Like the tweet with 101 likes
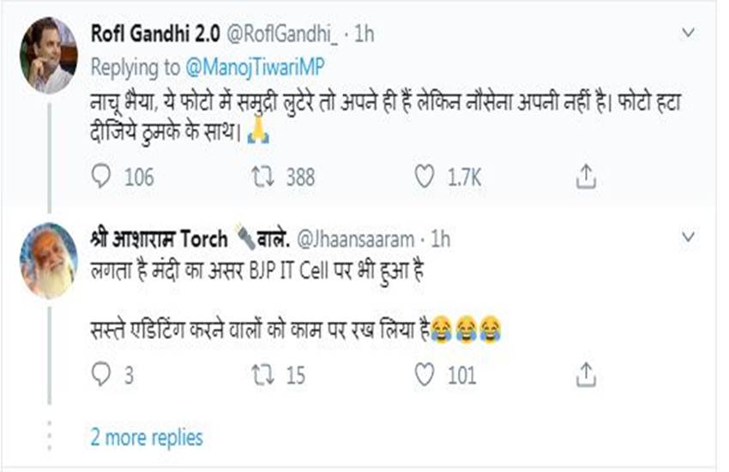 tap(425, 374)
